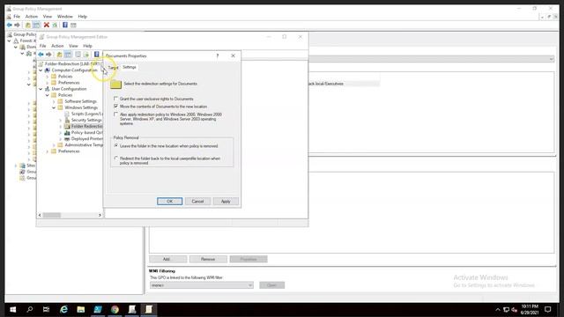Collapse Windows Settings node in Editor tree

point(54,107)
